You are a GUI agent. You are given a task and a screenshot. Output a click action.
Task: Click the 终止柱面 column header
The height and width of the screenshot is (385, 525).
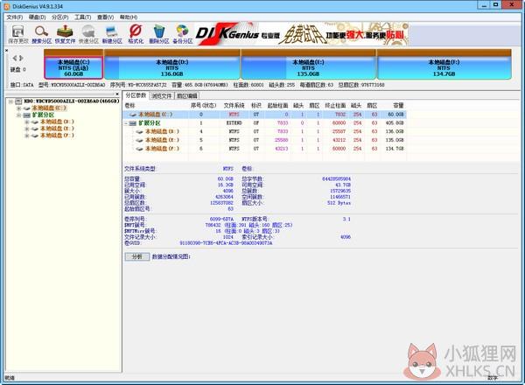335,106
